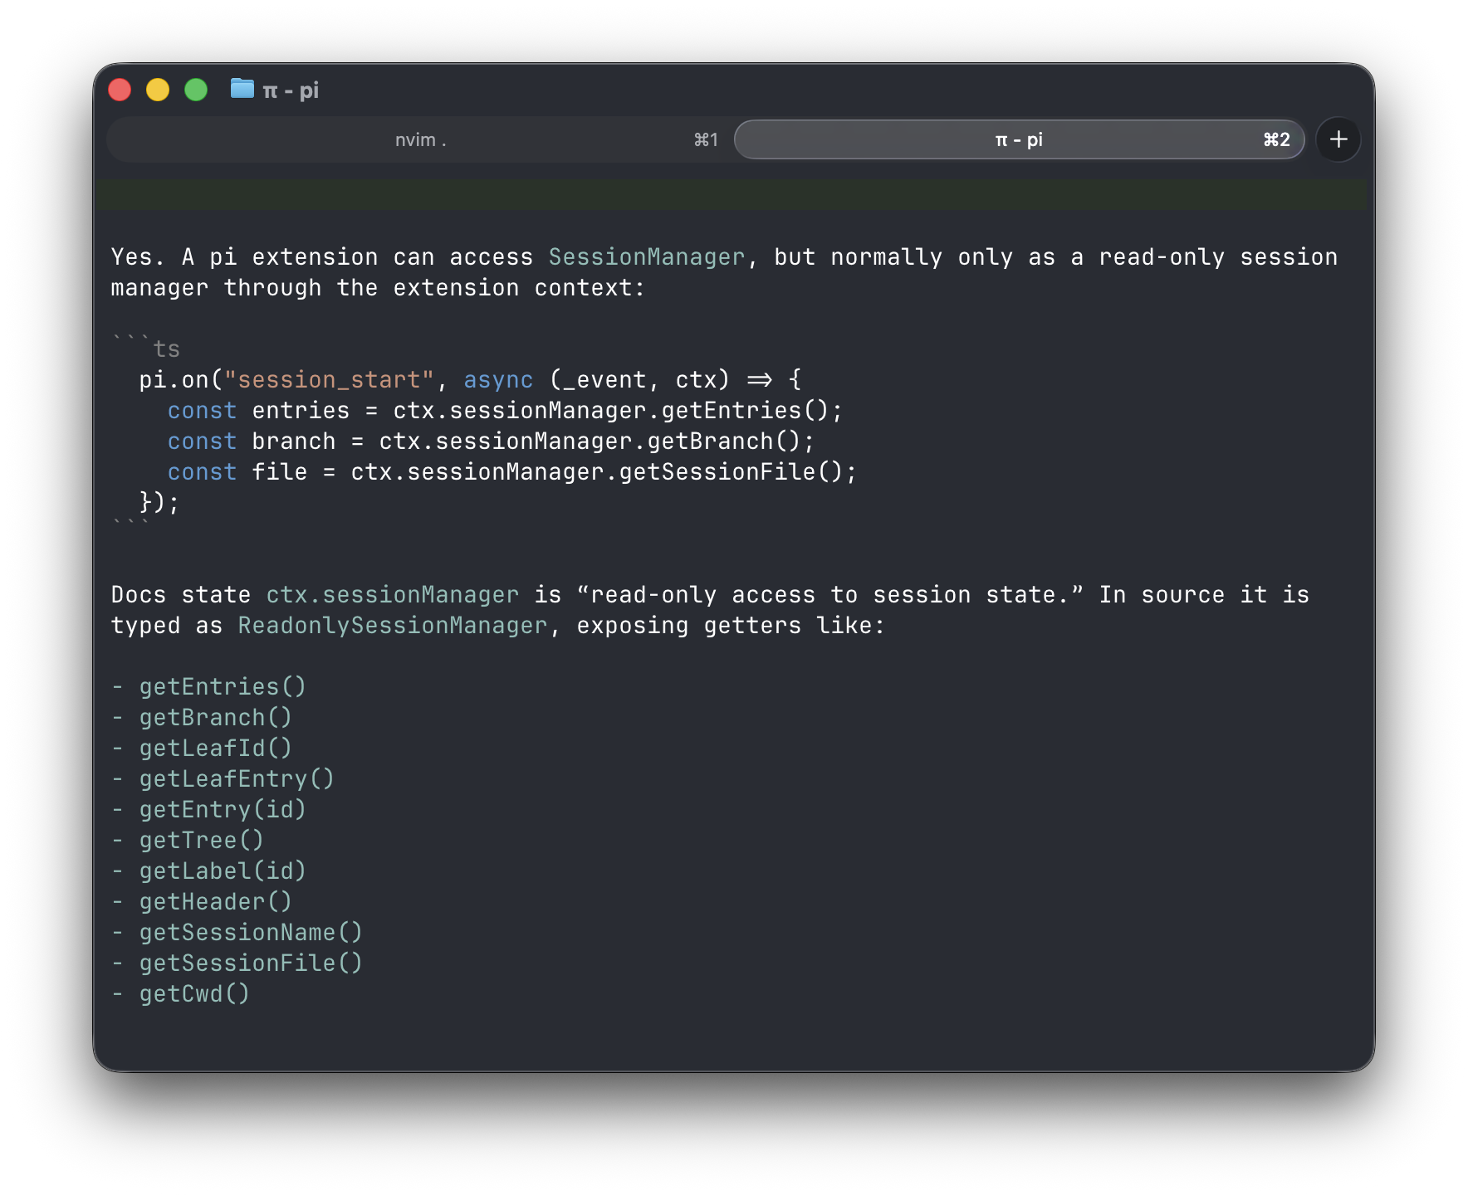Click the 'SessionManager' highlighted word in first line

[x=647, y=257]
